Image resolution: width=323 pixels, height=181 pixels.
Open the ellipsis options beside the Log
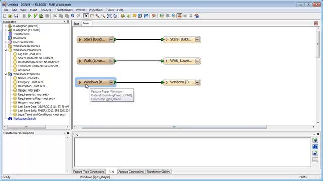point(315,160)
